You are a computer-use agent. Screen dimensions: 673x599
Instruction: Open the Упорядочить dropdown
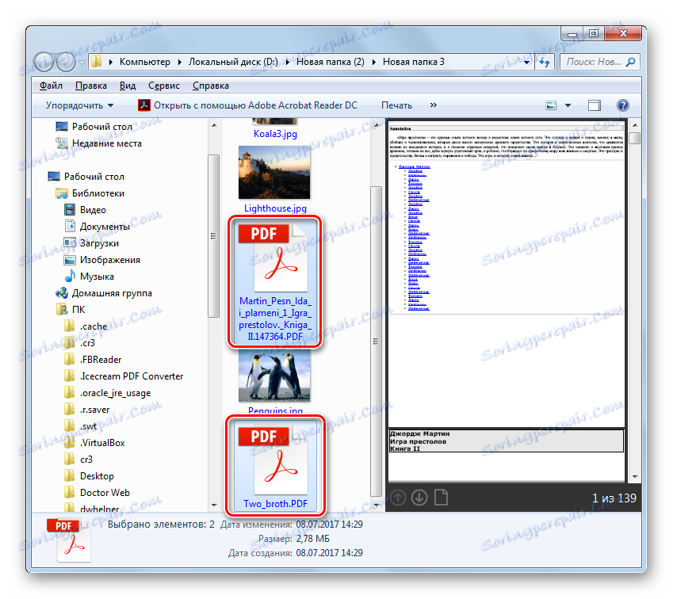click(x=79, y=105)
